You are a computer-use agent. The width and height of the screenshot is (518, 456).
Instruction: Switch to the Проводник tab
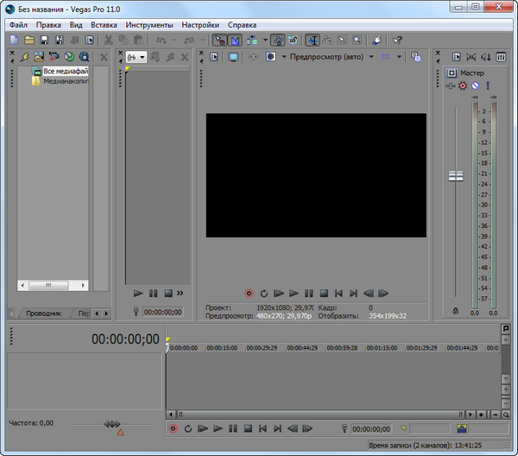click(x=43, y=313)
